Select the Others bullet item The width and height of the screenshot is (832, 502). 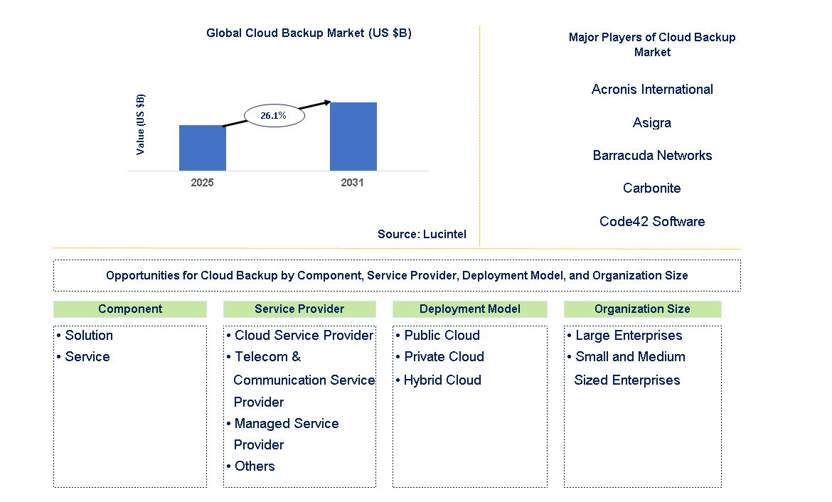250,466
